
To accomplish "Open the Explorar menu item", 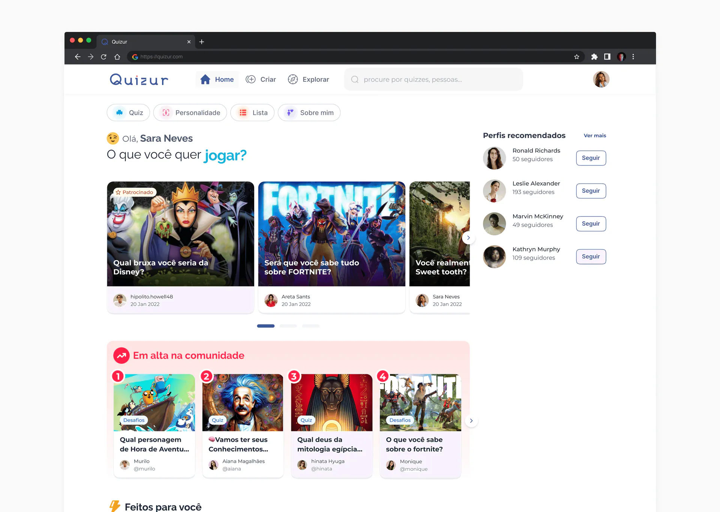I will point(308,80).
